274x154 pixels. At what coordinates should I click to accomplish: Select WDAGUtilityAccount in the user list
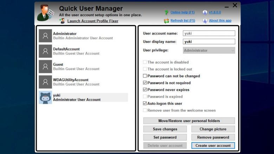click(83, 82)
